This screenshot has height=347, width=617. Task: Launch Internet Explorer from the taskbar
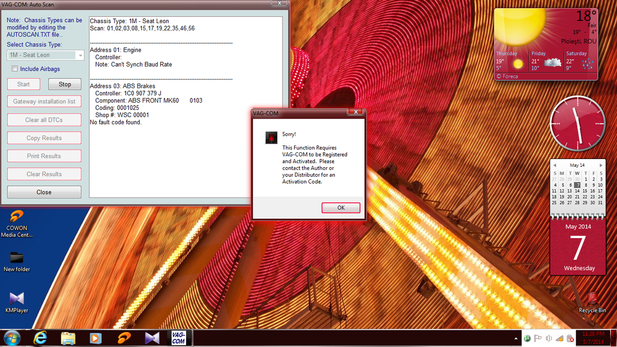click(40, 338)
